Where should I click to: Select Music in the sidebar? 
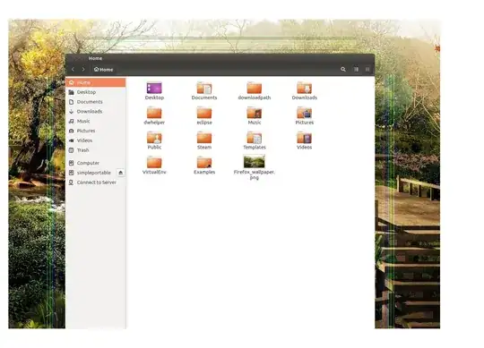click(96, 121)
